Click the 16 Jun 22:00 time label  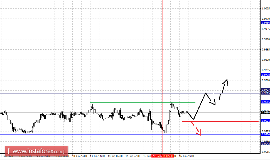click(186, 156)
